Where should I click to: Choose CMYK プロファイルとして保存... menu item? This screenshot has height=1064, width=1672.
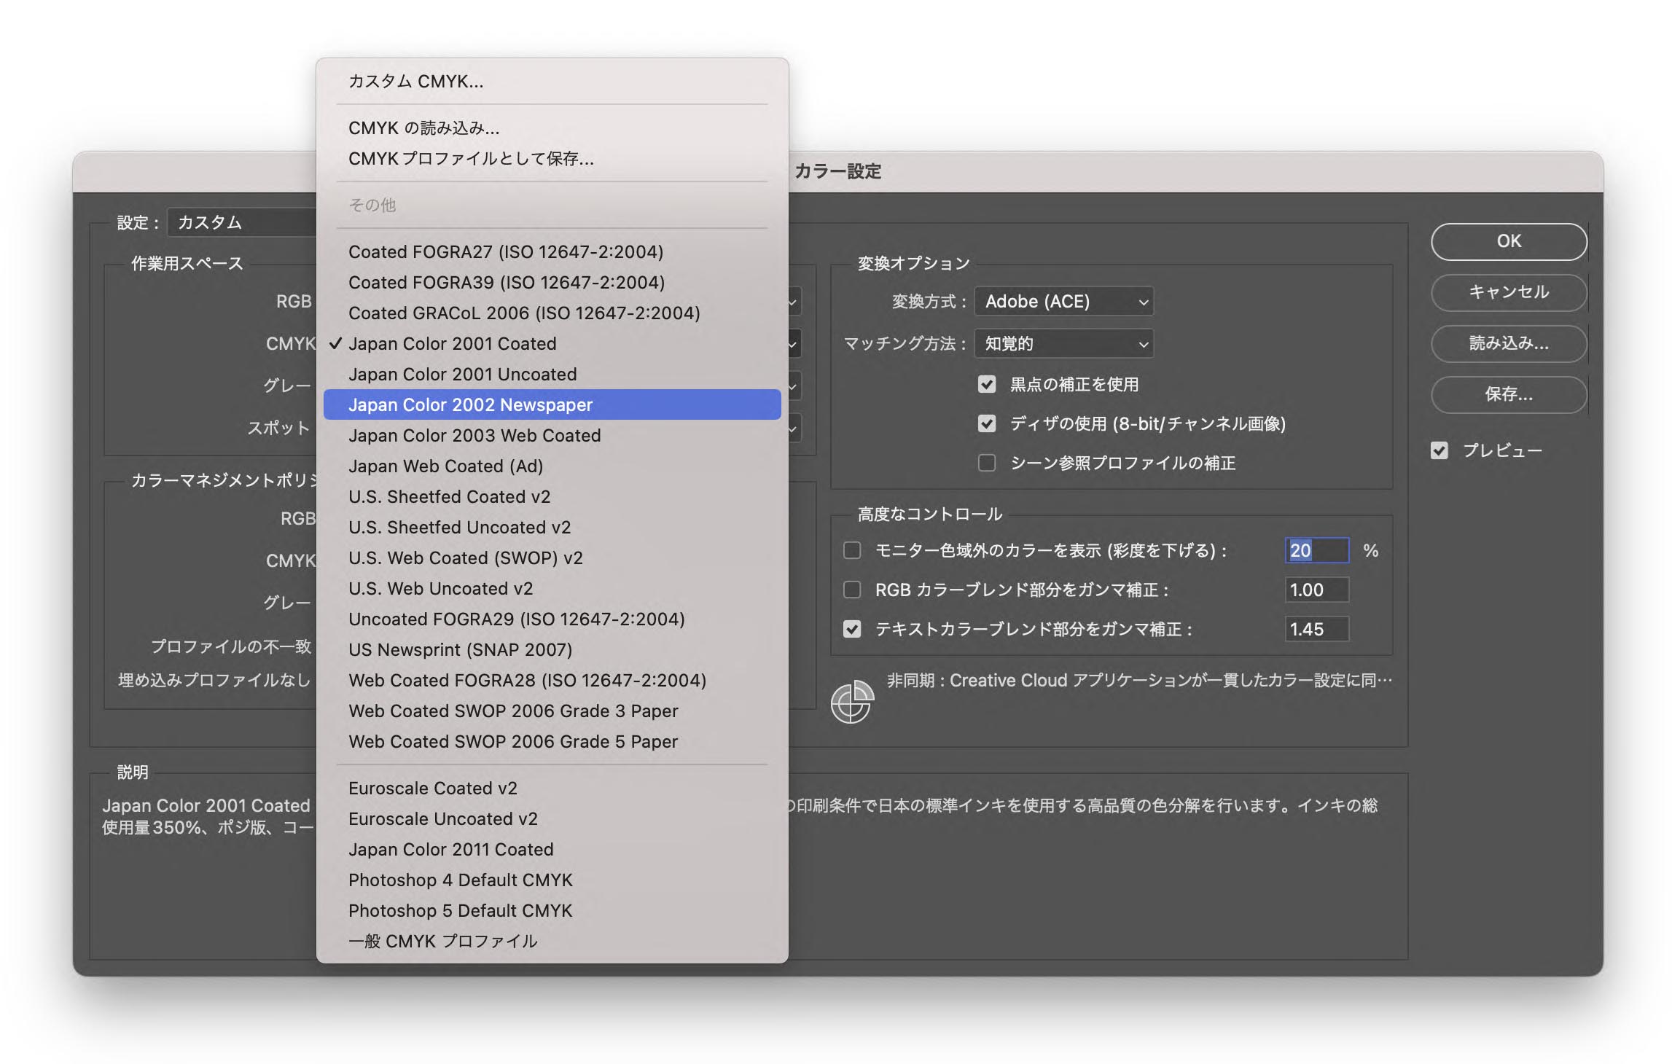click(x=552, y=158)
